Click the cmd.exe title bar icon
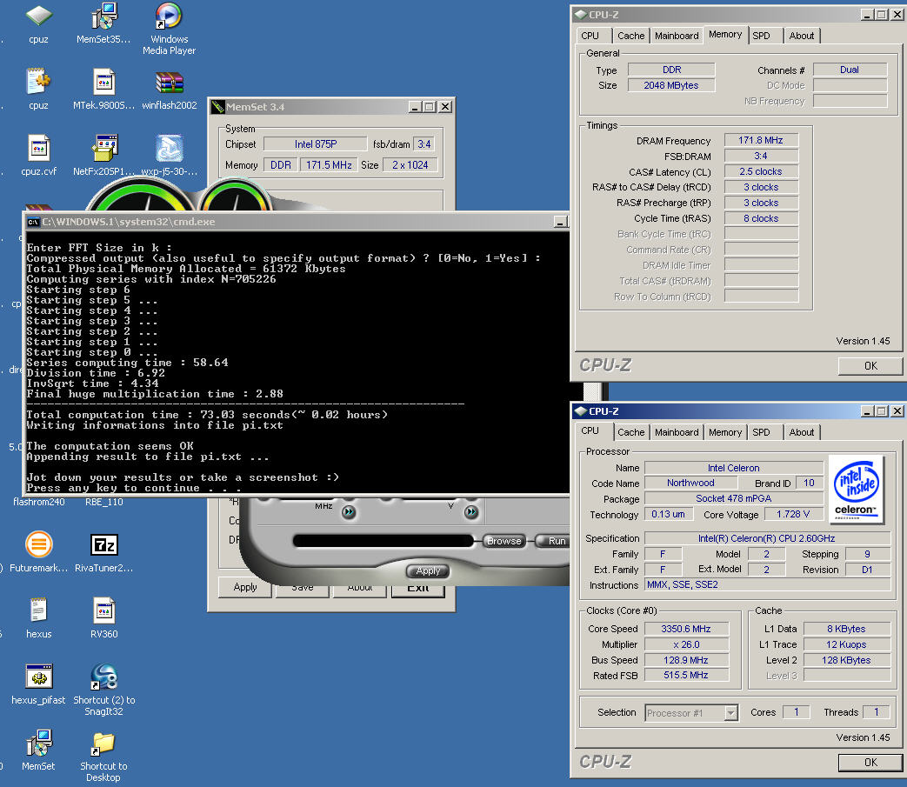Viewport: 907px width, 787px height. 33,222
